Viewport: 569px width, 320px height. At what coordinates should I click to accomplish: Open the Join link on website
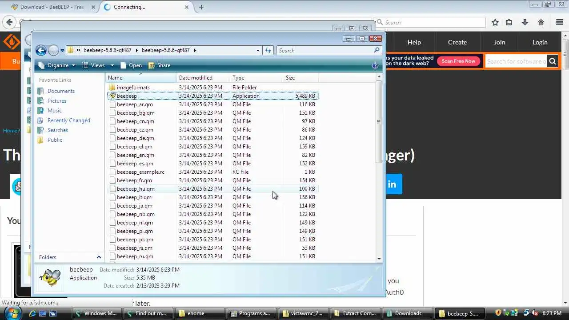tap(500, 42)
